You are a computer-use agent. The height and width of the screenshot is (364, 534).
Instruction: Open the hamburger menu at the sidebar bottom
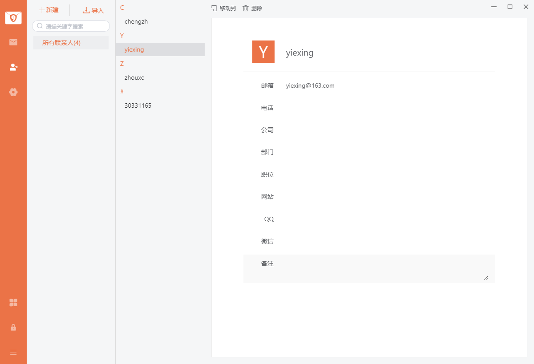coord(13,352)
